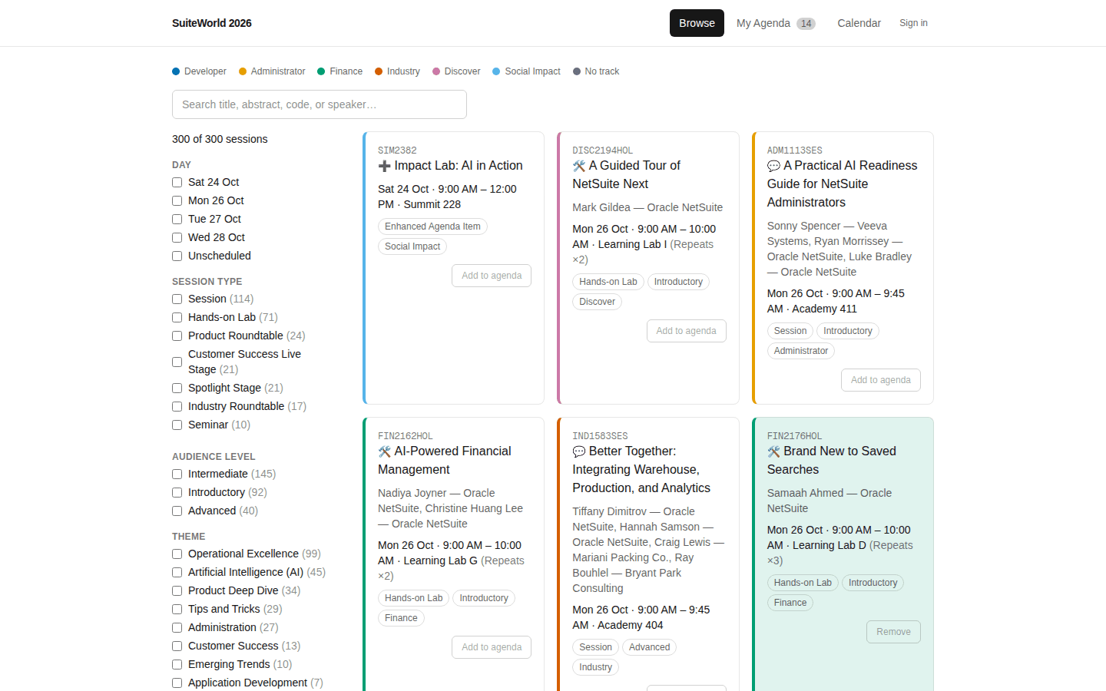The width and height of the screenshot is (1106, 691).
Task: Go to the My Agenda tab
Action: tap(776, 23)
